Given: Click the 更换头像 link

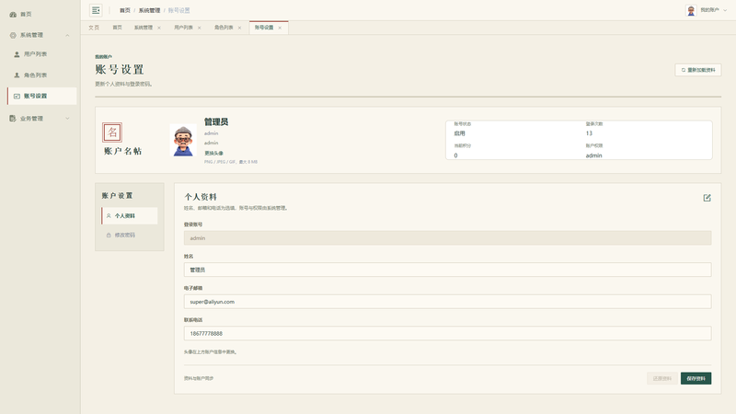Looking at the screenshot, I should (x=213, y=154).
